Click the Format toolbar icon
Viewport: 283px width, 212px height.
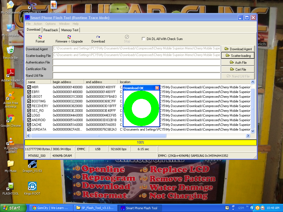pos(40,39)
